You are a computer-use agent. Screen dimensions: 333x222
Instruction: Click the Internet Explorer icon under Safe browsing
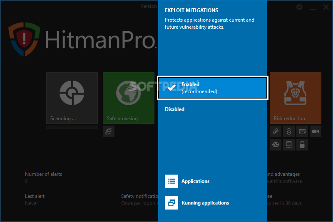pyautogui.click(x=109, y=131)
